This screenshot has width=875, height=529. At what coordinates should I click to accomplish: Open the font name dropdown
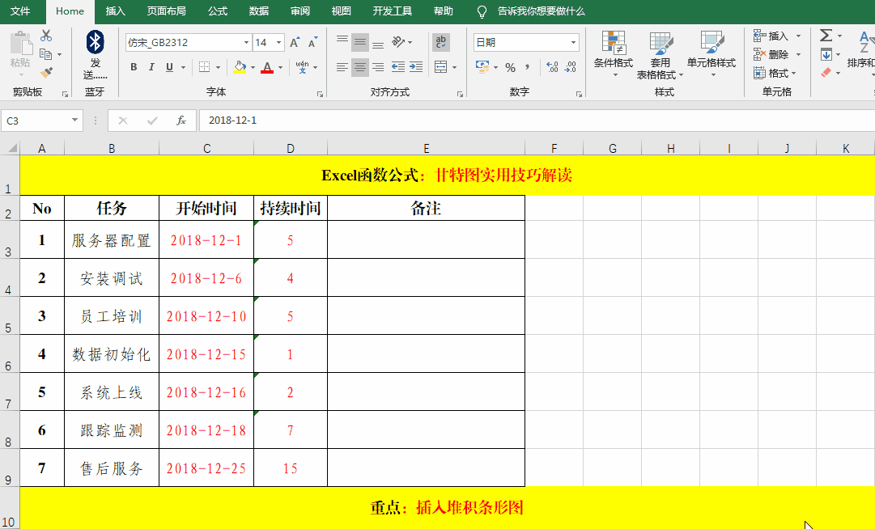coord(247,43)
